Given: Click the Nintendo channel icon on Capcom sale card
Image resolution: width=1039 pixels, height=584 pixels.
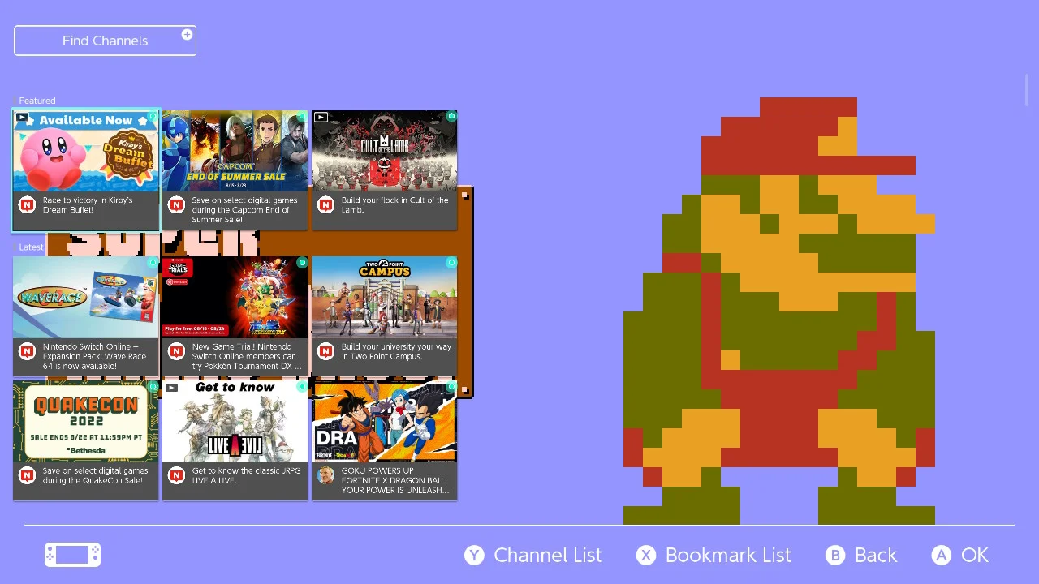Looking at the screenshot, I should point(176,205).
